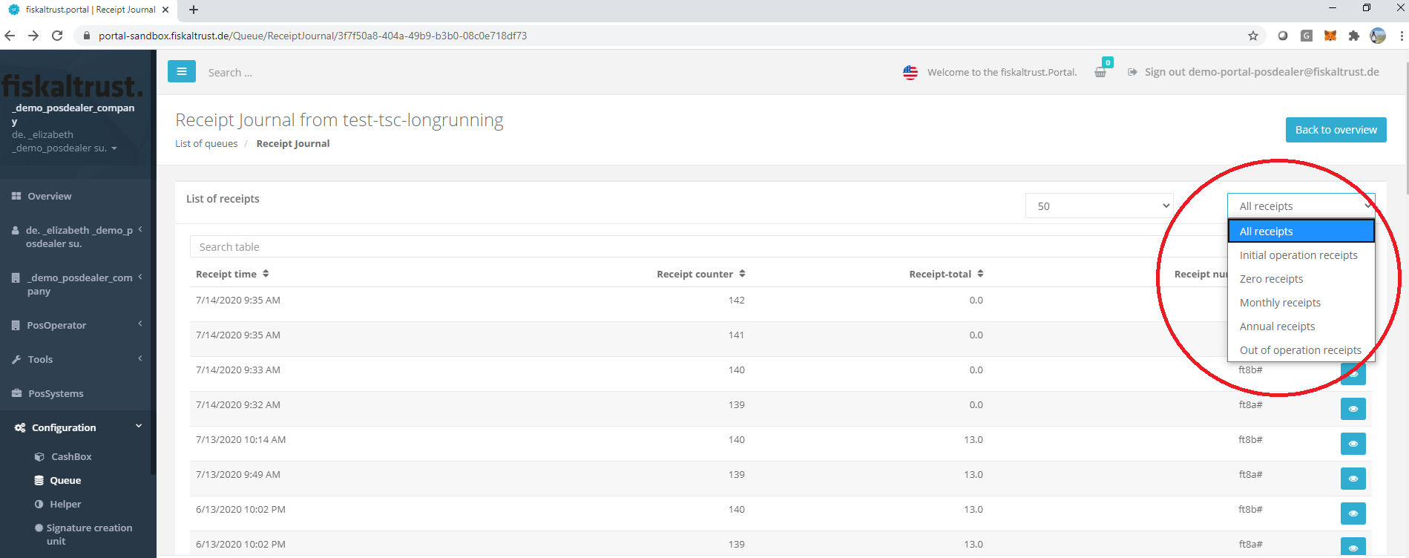This screenshot has width=1409, height=558.
Task: Sort by Receipt counter column arrows
Action: point(742,274)
